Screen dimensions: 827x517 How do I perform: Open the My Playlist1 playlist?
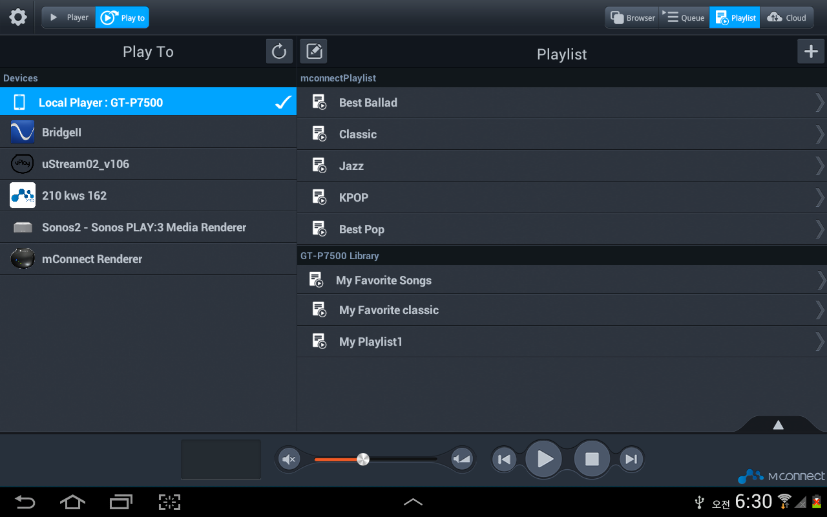(562, 341)
